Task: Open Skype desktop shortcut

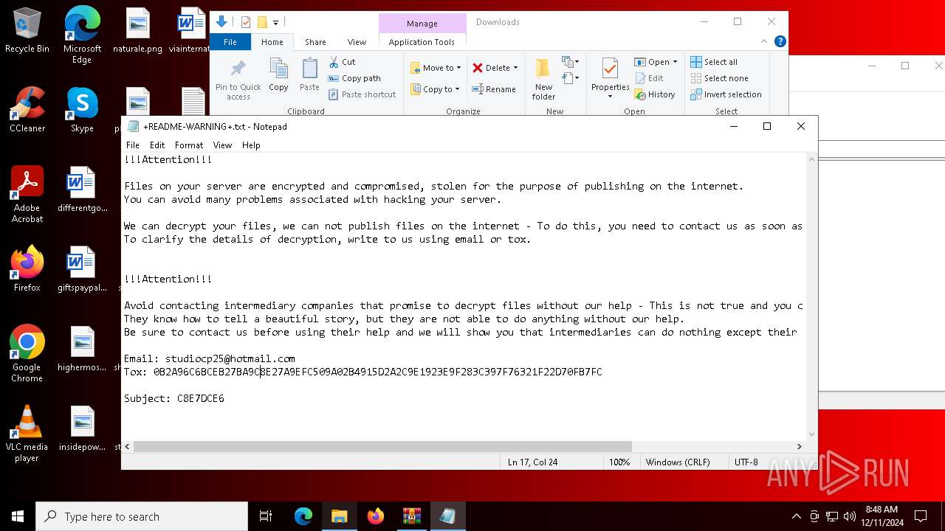Action: coord(82,110)
